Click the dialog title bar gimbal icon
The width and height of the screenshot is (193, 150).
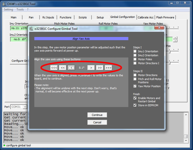(31, 29)
